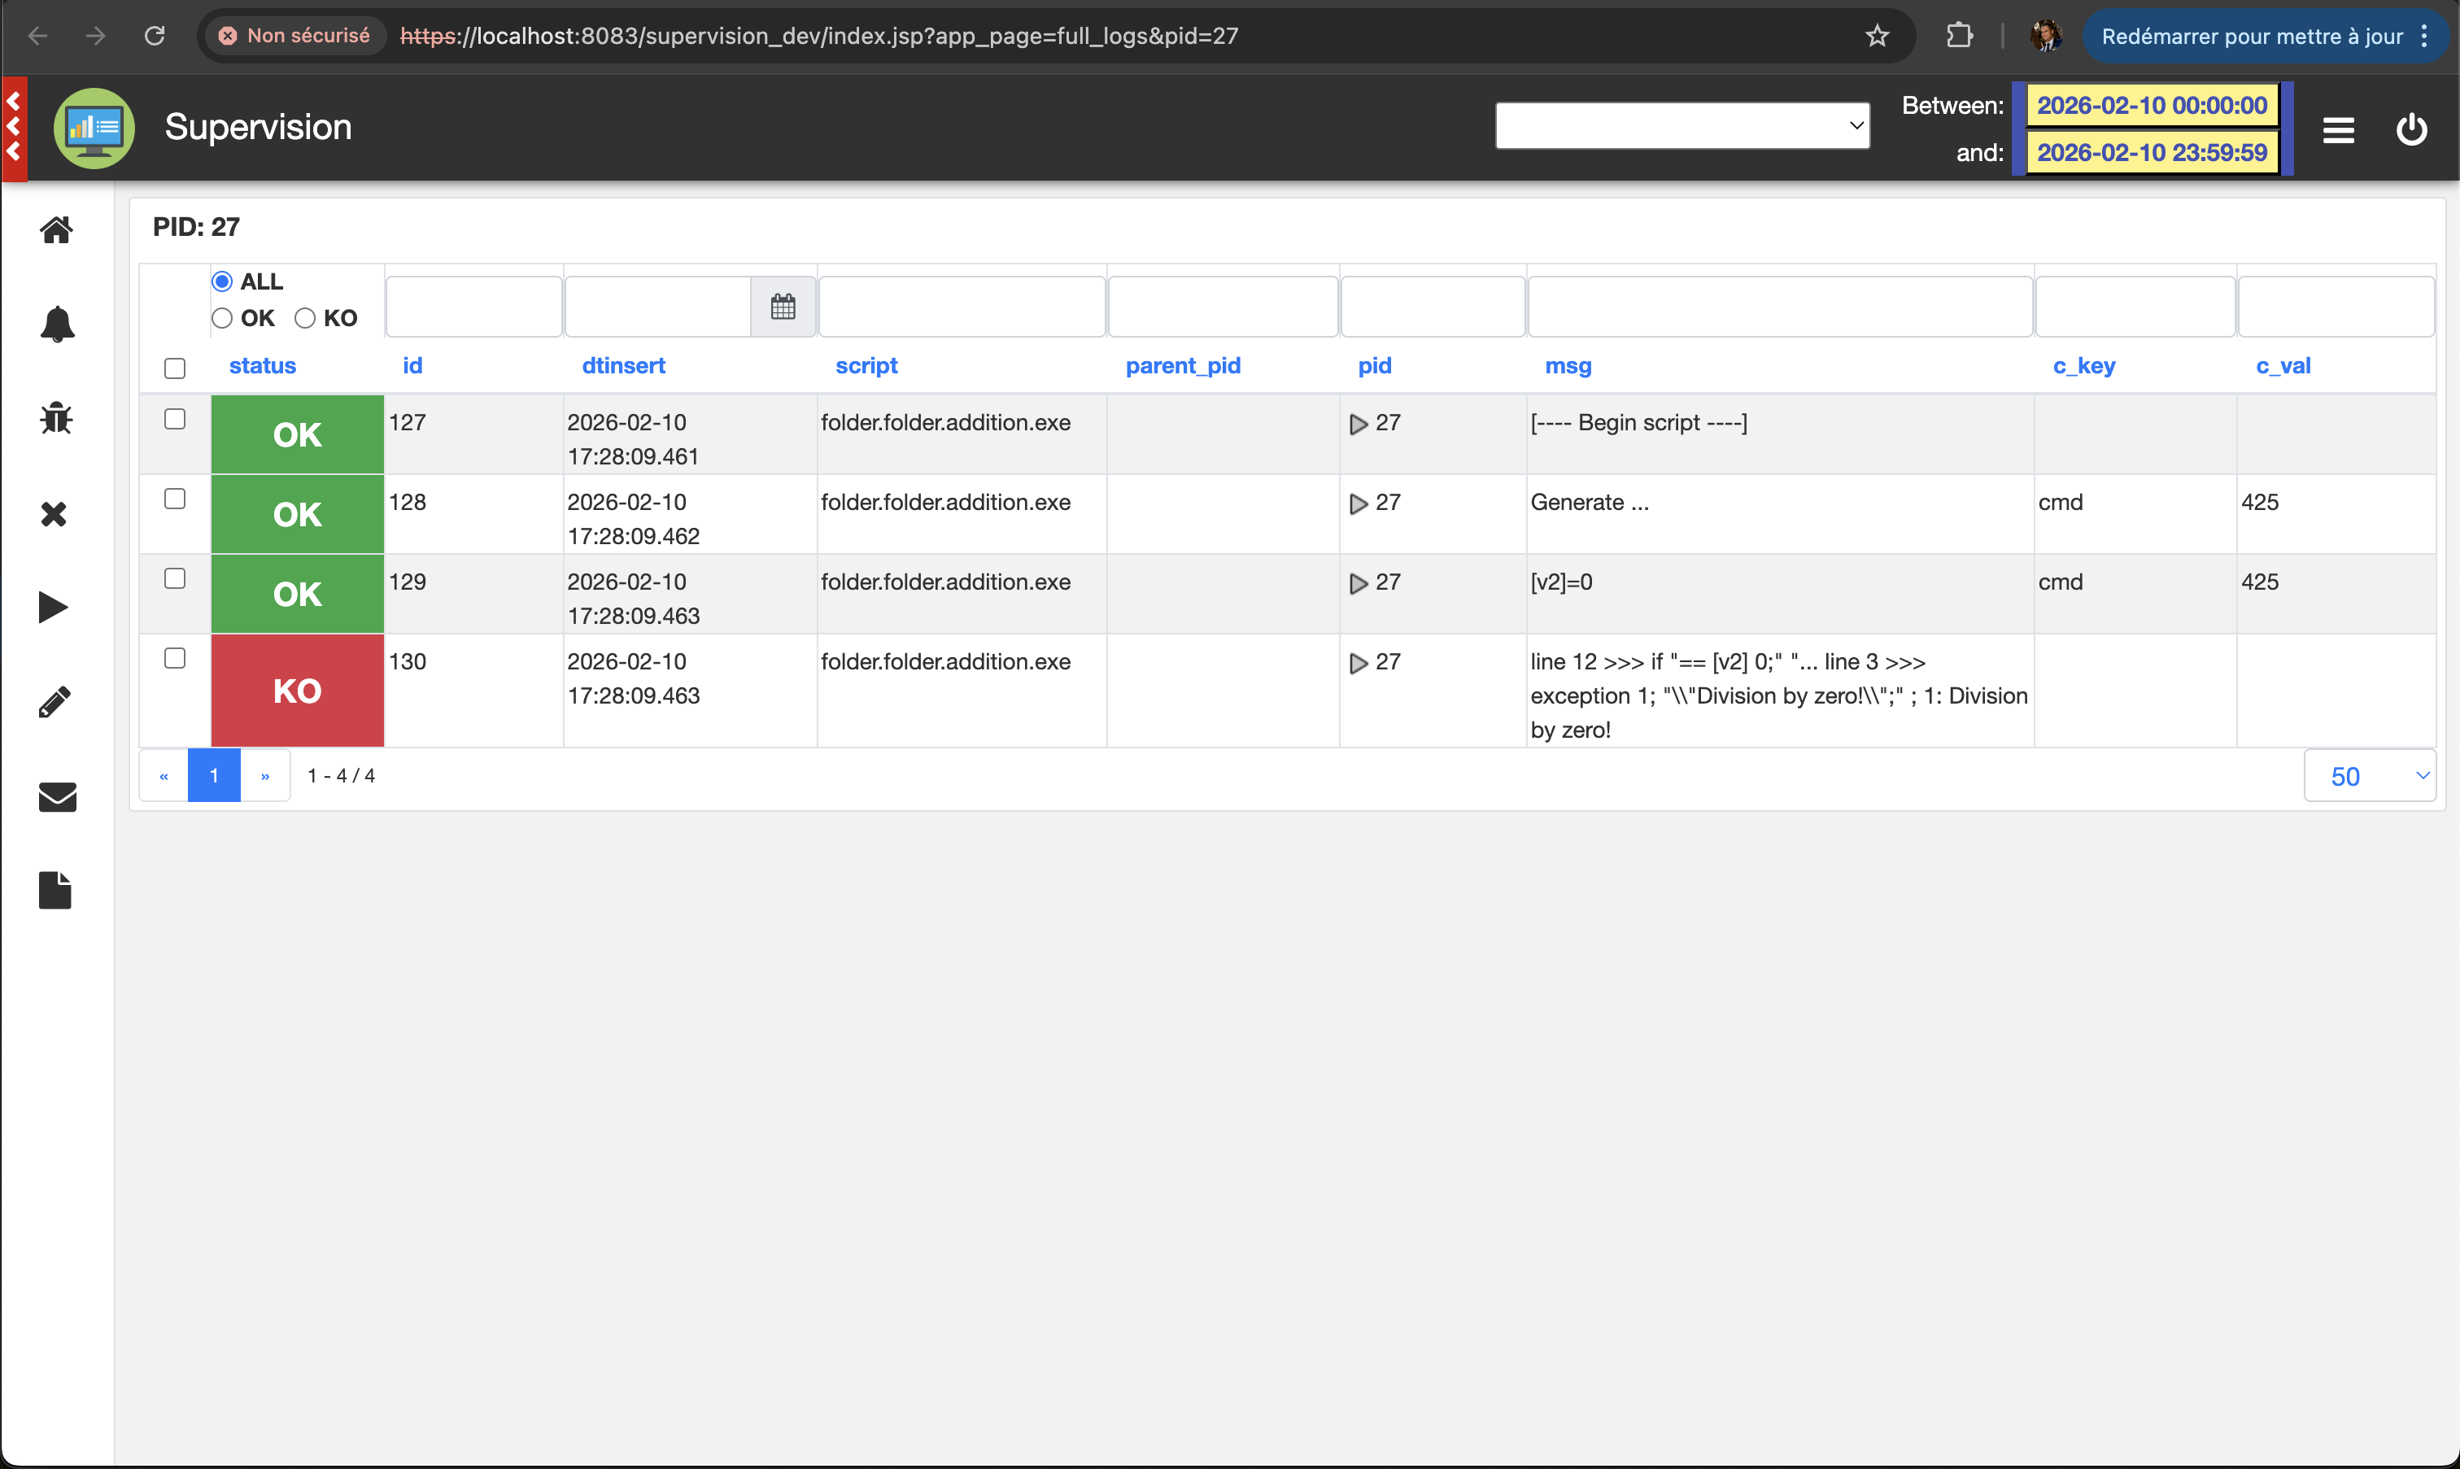
Task: Open the dtinsert calendar picker
Action: coord(782,307)
